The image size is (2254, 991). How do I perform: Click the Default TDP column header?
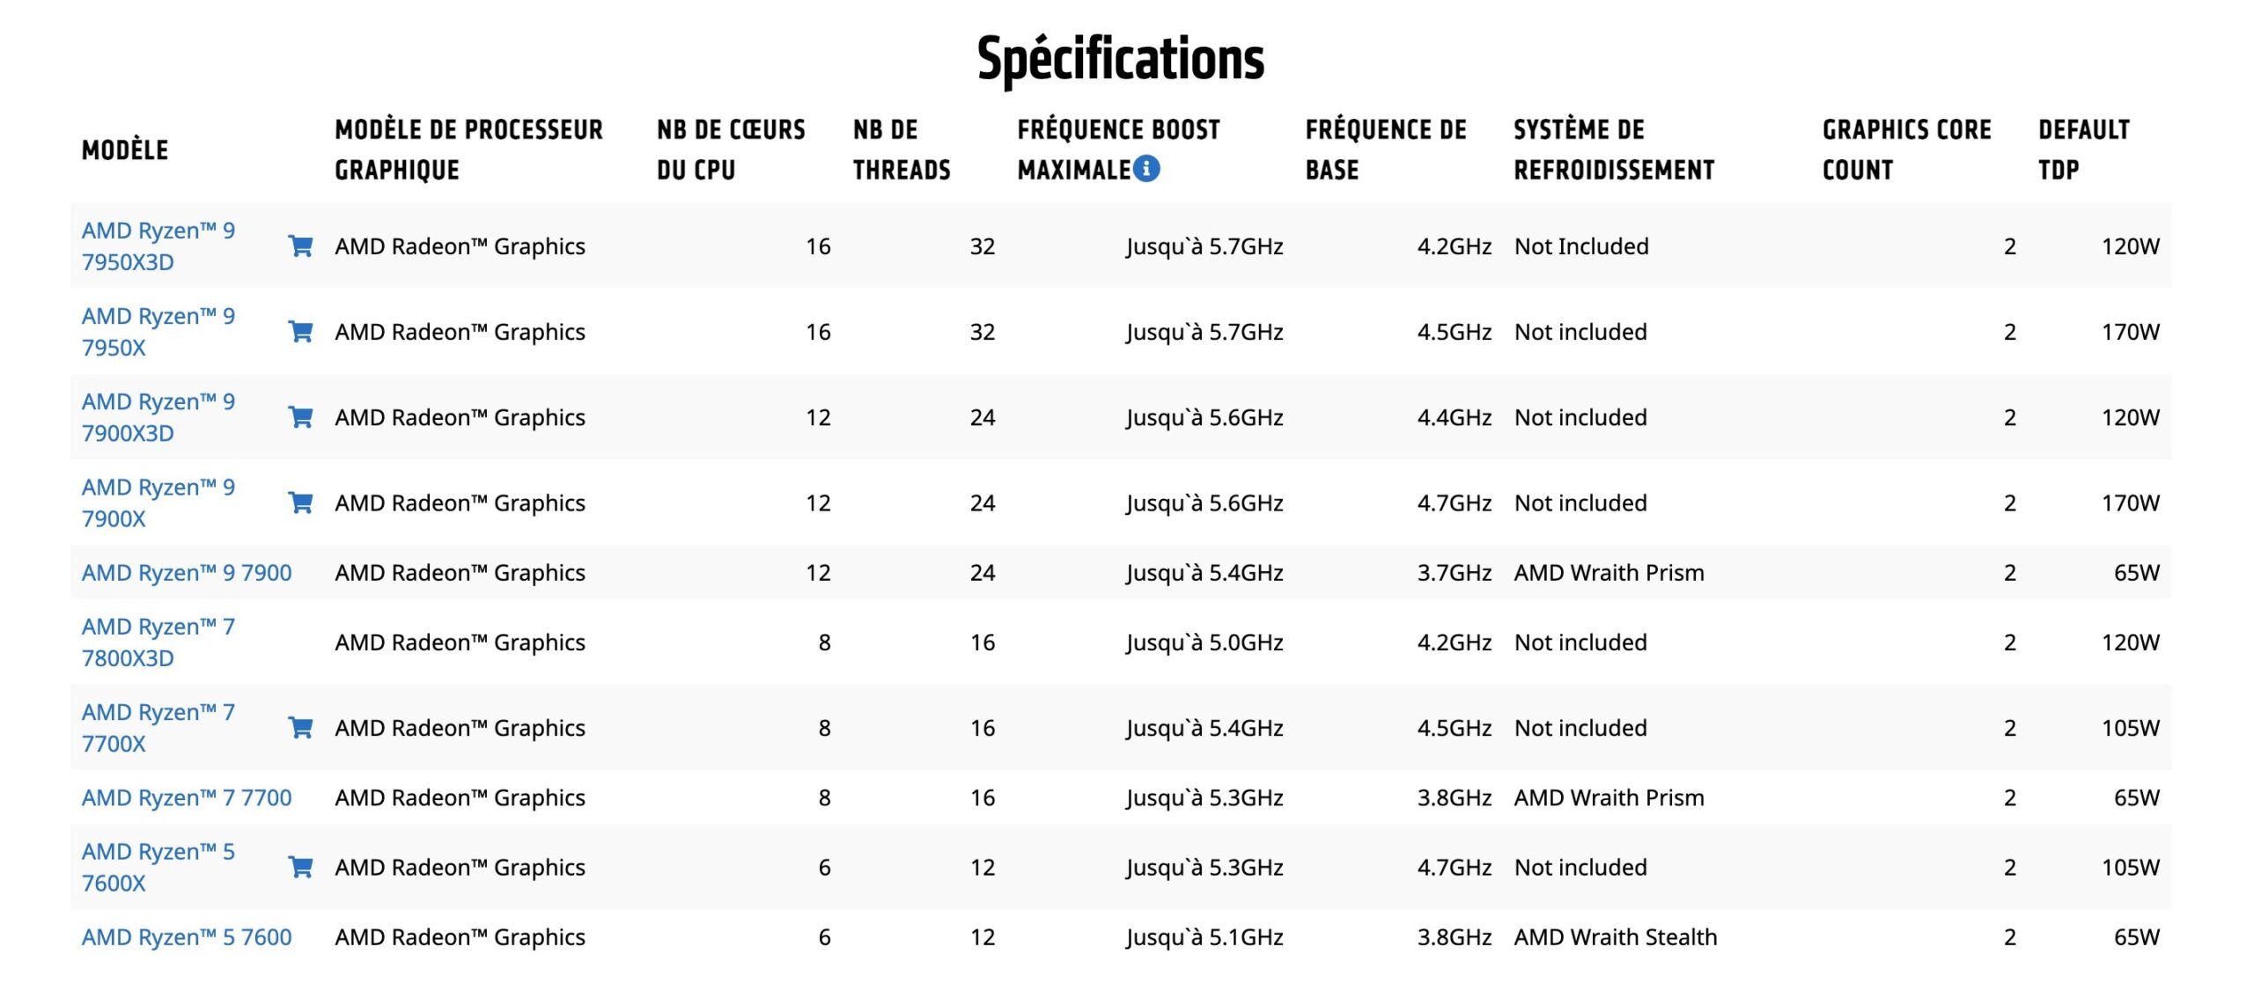tap(2083, 150)
